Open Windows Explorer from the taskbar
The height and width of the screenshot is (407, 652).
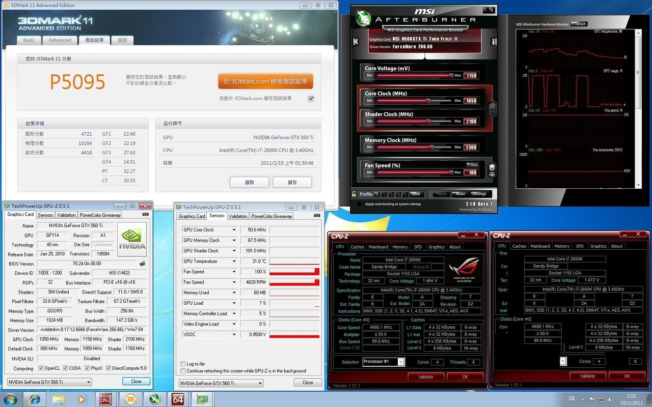pyautogui.click(x=59, y=399)
